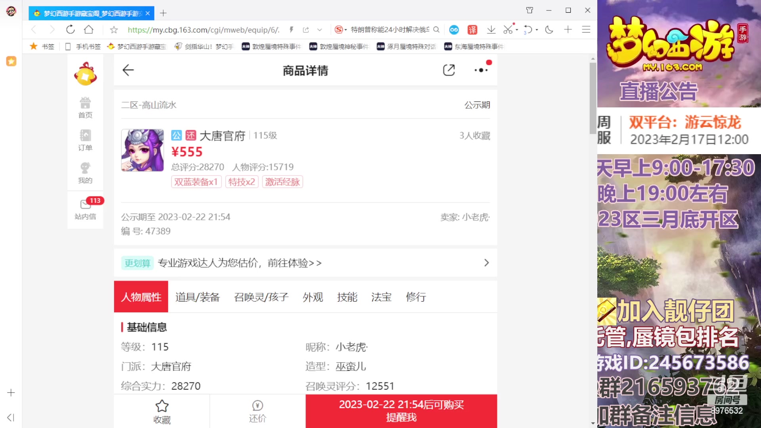This screenshot has height=428, width=761.
Task: Click the URL address bar field
Action: (203, 30)
